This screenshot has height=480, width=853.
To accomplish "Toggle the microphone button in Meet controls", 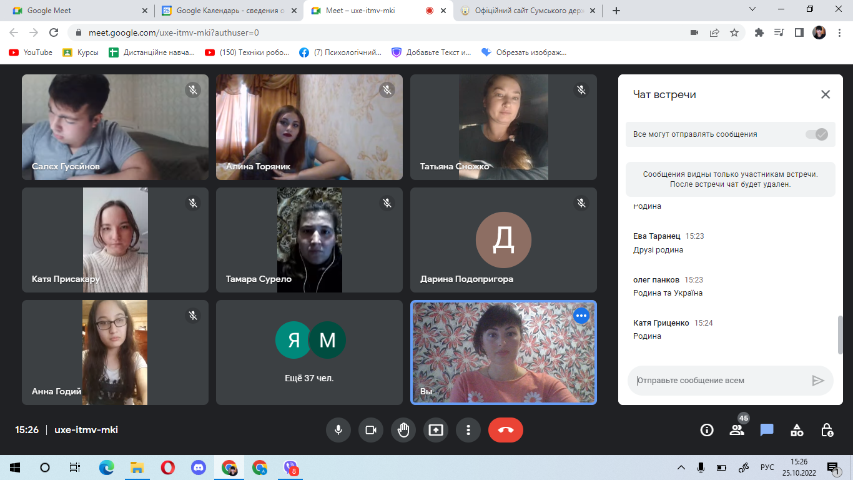I will pos(338,430).
